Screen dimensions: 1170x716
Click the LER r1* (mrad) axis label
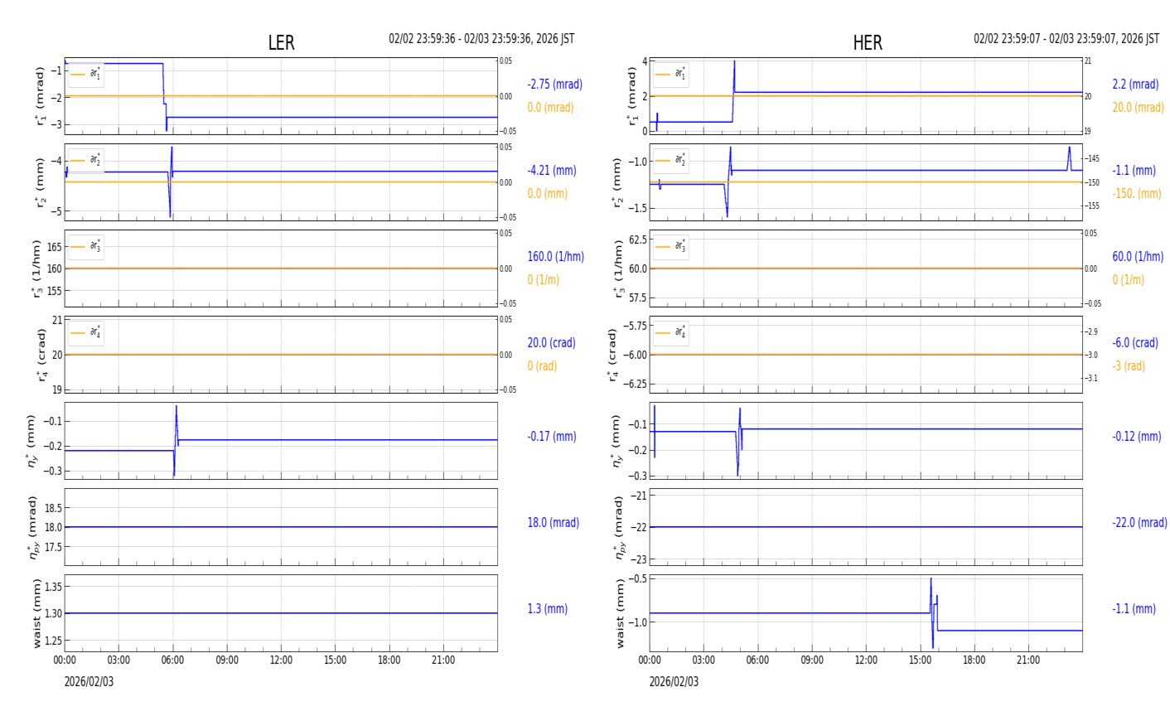click(x=39, y=96)
